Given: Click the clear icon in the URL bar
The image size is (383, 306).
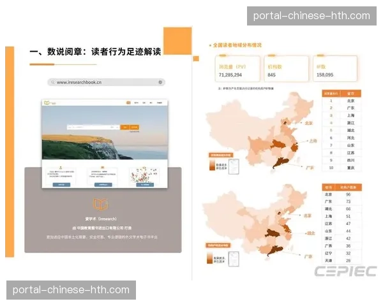Looking at the screenshot, I should pos(160,82).
